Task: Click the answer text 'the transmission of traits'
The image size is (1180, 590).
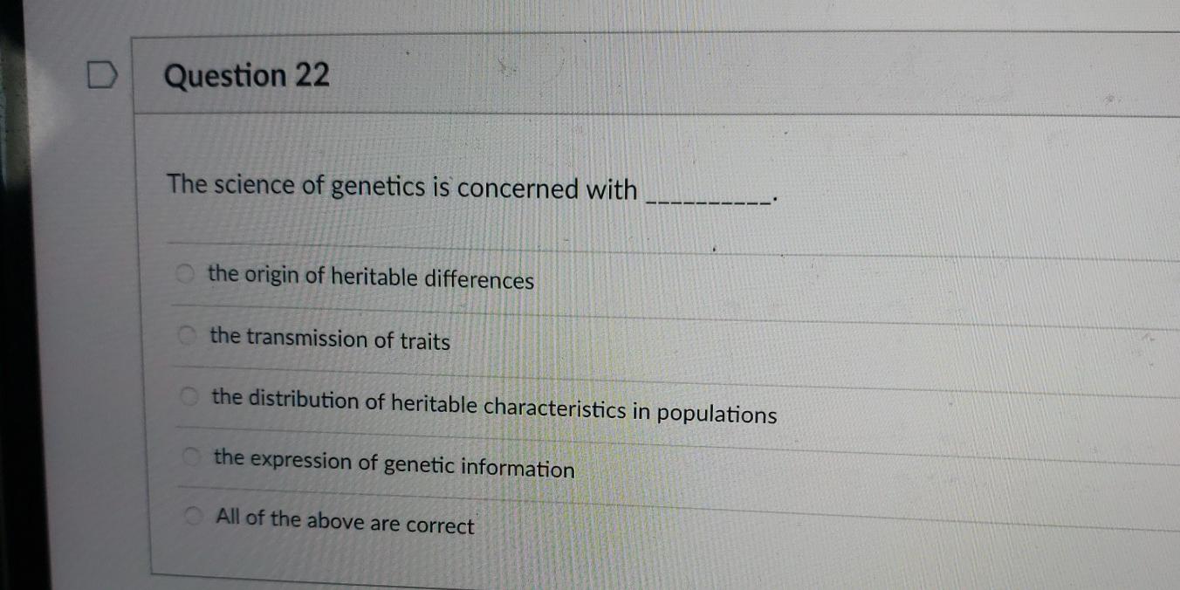Action: (330, 340)
